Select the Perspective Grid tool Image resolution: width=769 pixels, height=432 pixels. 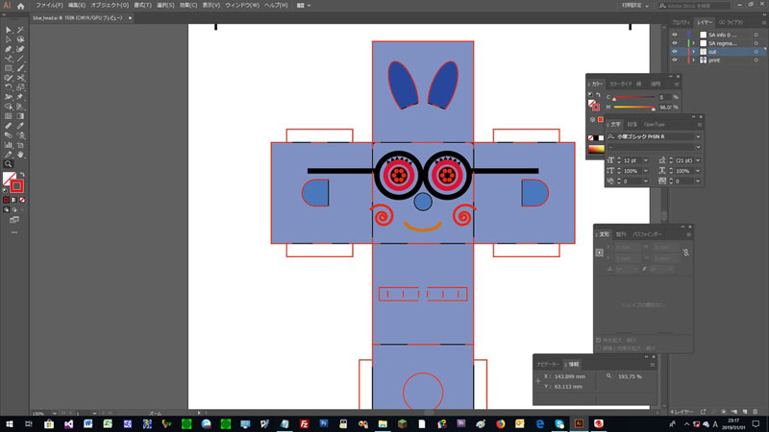[x=20, y=107]
